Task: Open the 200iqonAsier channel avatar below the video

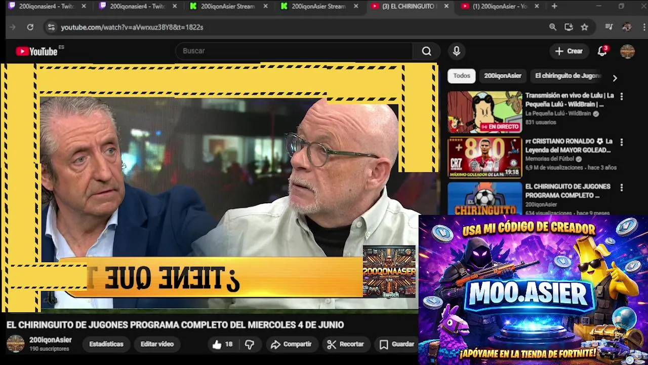Action: coord(15,344)
